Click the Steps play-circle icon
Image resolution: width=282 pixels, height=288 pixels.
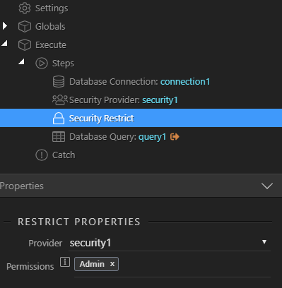(x=42, y=63)
